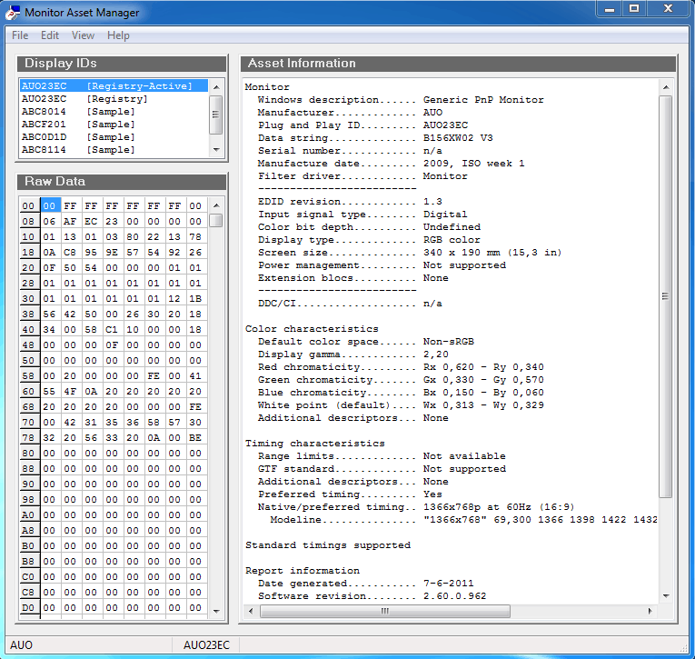Minimize the Monitor Asset Manager window
Screen dimensions: 695x659
click(610, 9)
